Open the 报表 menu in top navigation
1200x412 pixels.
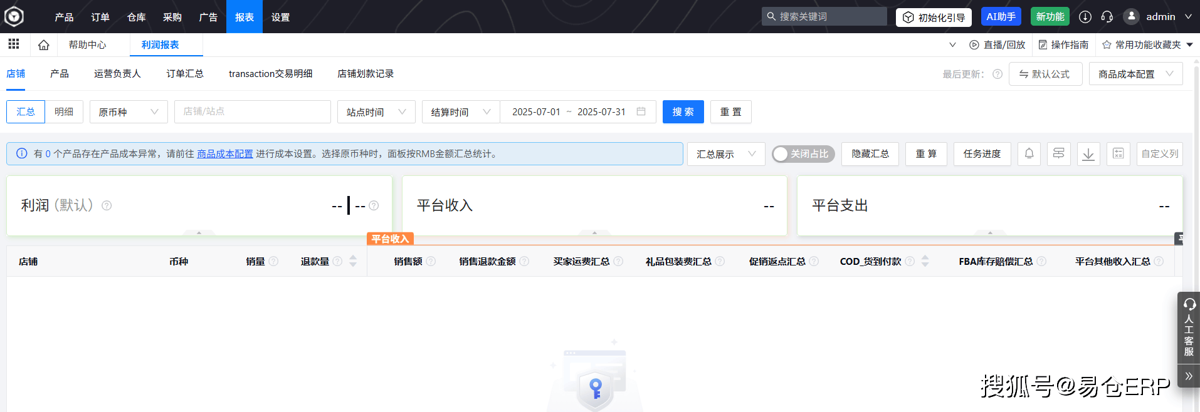click(244, 17)
